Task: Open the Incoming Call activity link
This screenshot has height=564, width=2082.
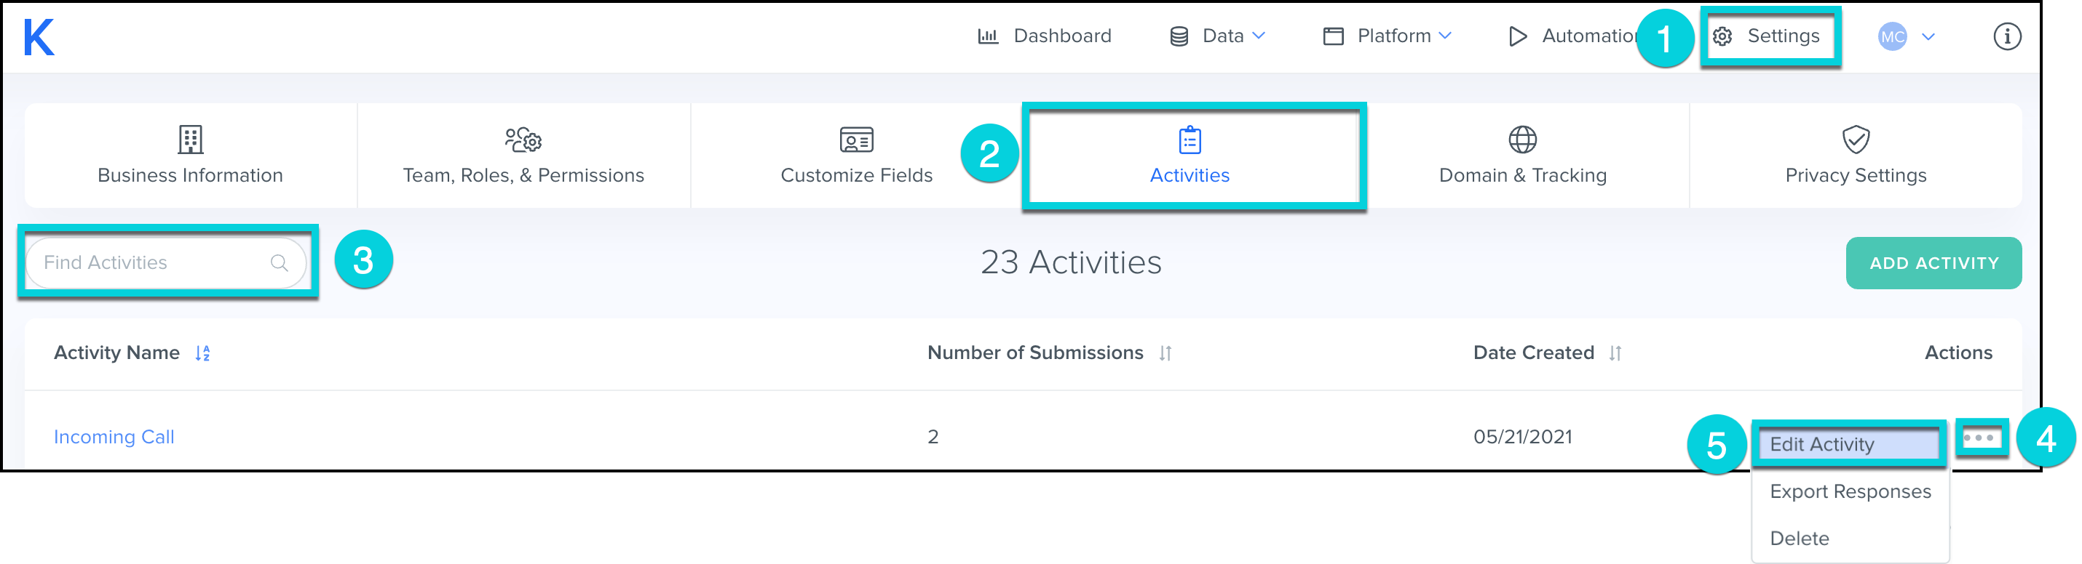Action: coord(114,438)
